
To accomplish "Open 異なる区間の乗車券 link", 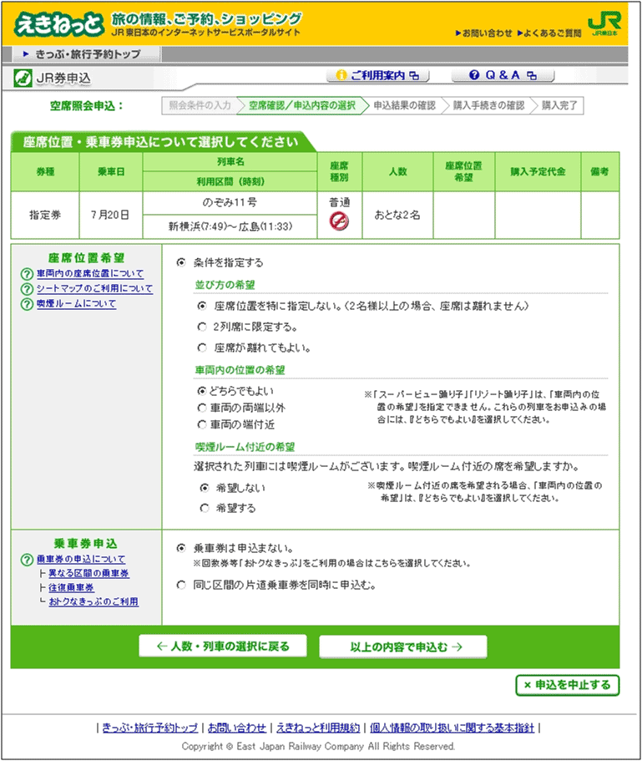I will pos(88,573).
